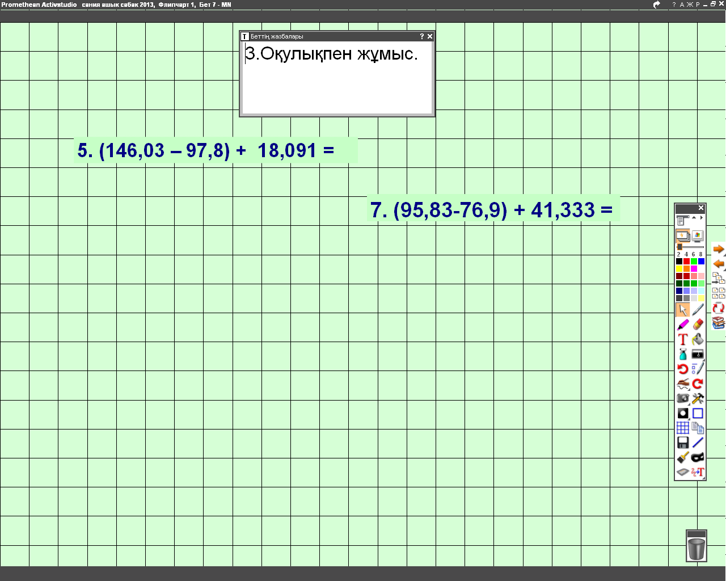
Task: Set pen width to 4
Action: tap(686, 254)
